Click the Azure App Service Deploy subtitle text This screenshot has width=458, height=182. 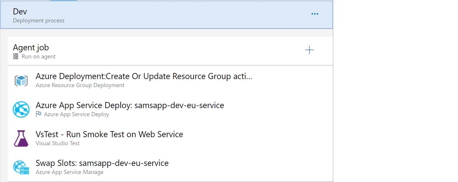(76, 114)
